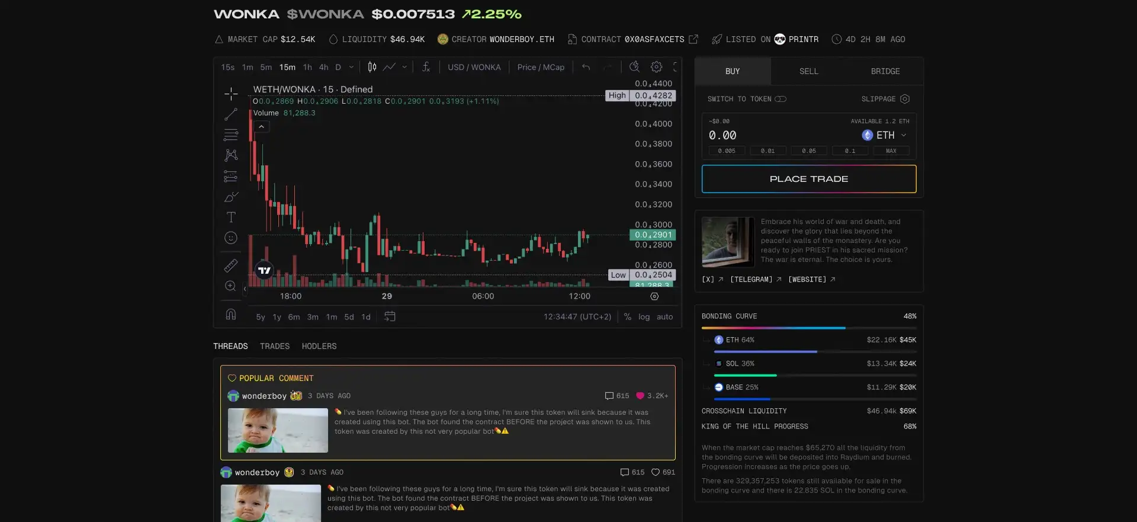This screenshot has height=522, width=1137.
Task: Set amount to 0.005 ETH preset
Action: coord(727,151)
